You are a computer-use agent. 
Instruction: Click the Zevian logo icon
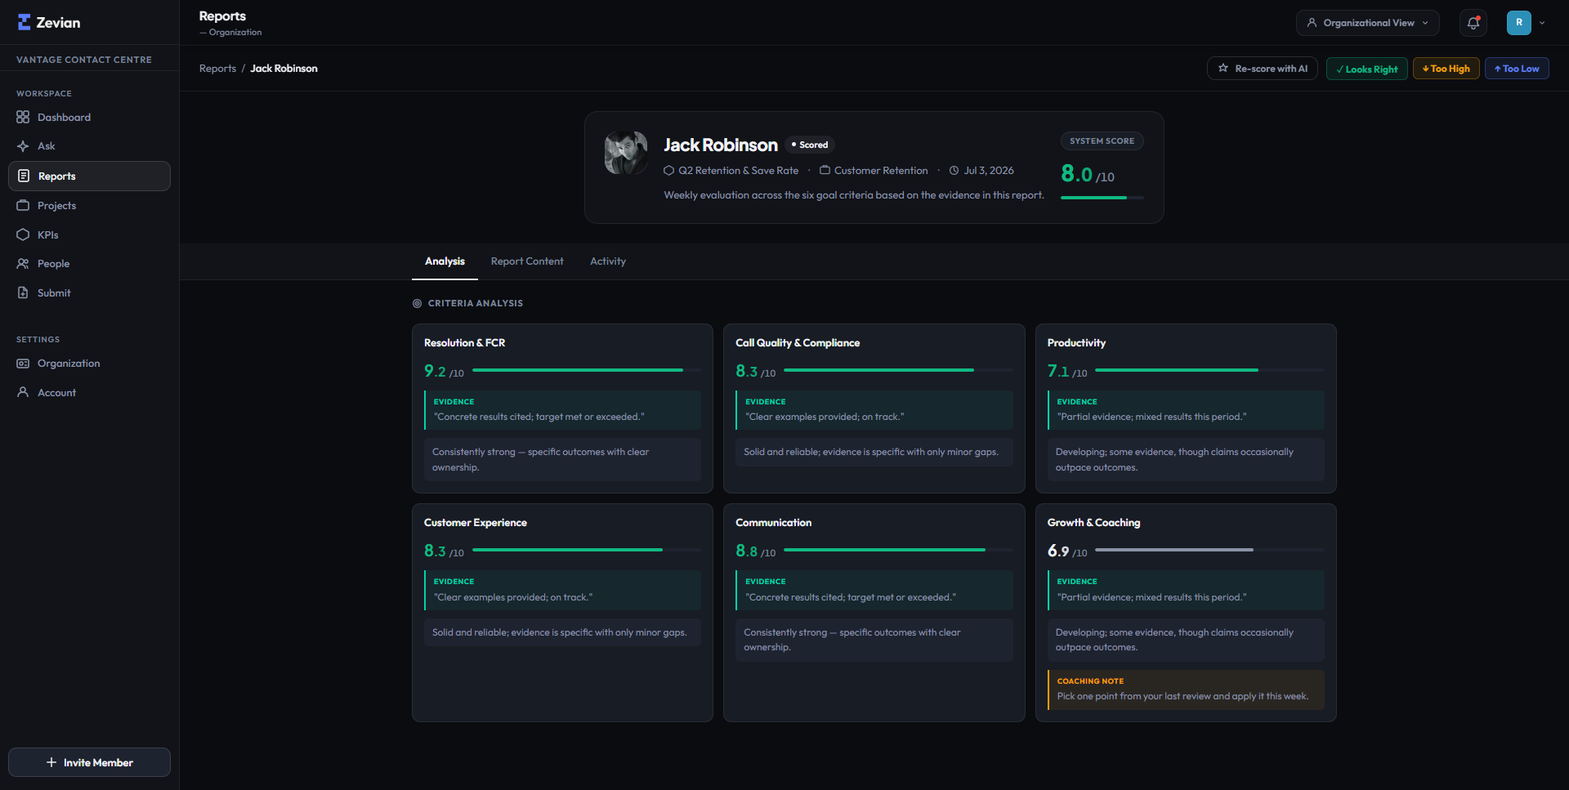pyautogui.click(x=25, y=22)
